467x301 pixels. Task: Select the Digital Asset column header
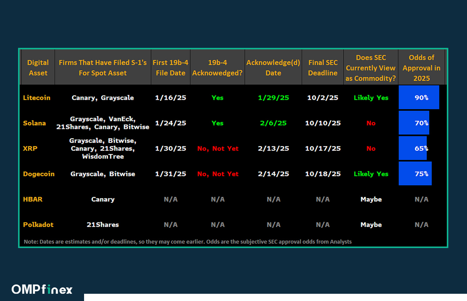(x=38, y=68)
